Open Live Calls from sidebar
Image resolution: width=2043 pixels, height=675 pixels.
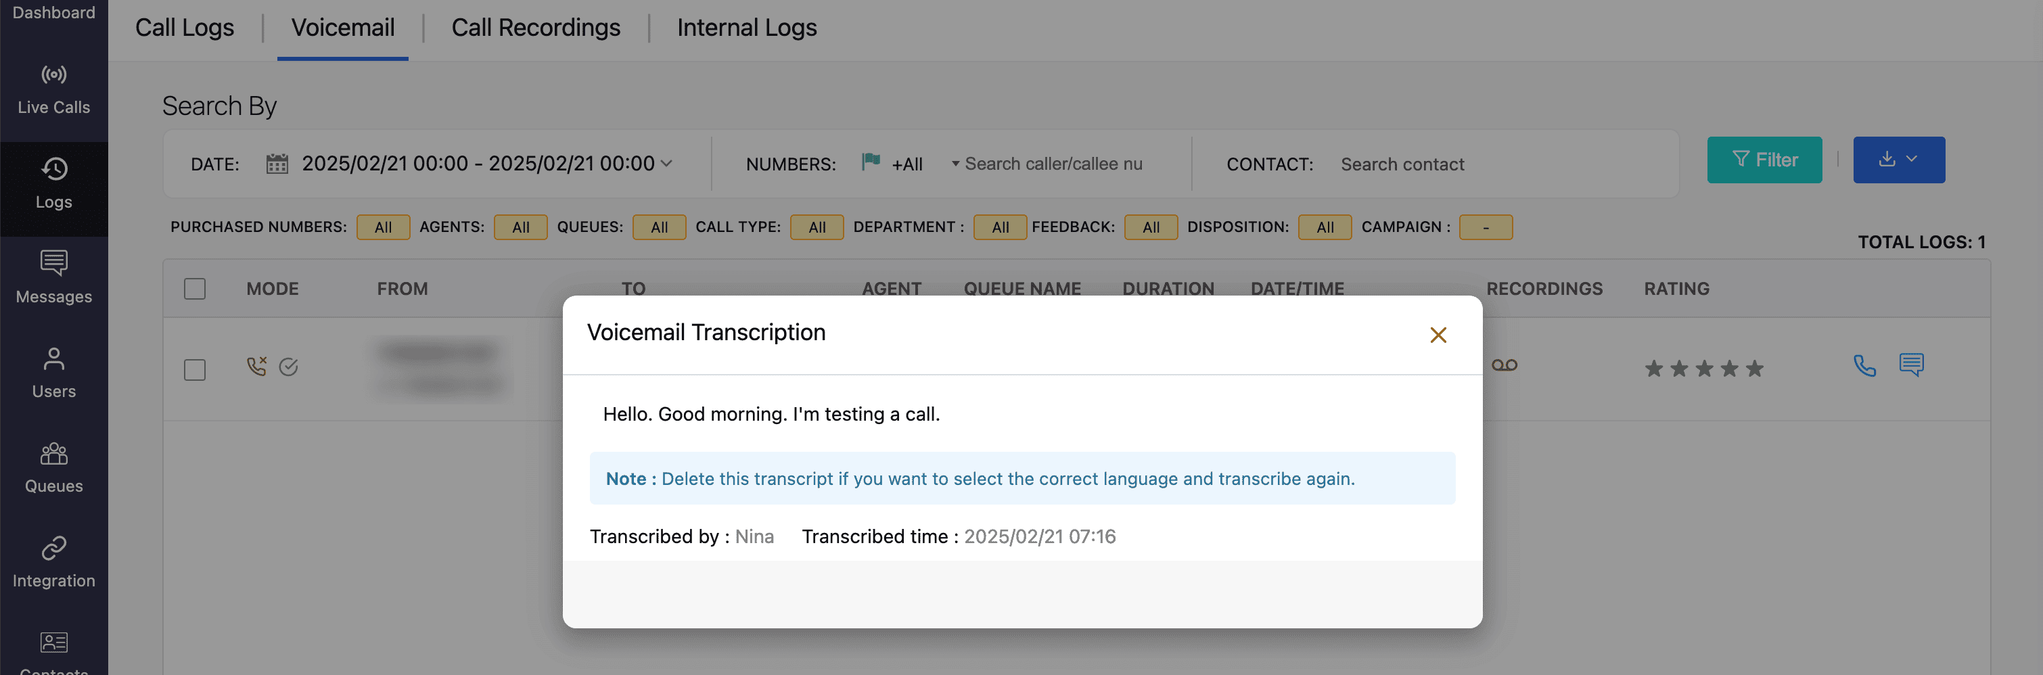(54, 90)
